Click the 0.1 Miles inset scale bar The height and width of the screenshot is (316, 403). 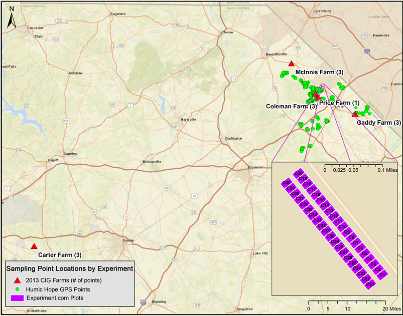point(352,165)
